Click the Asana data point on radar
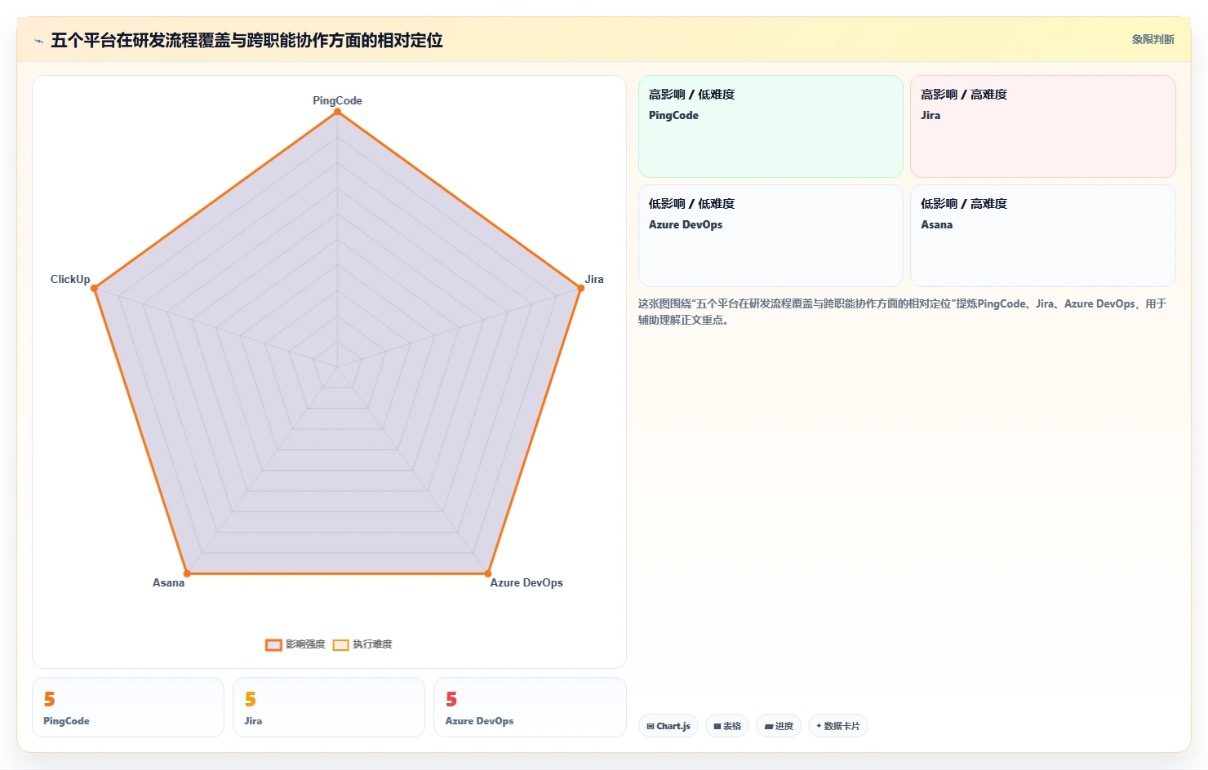Screen dimensions: 1208x770 pyautogui.click(x=187, y=573)
